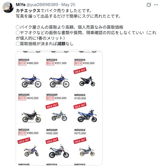Click the black WR250R ¥645,000 motorcycle
Viewport: 162px width, 166px height.
click(31, 116)
